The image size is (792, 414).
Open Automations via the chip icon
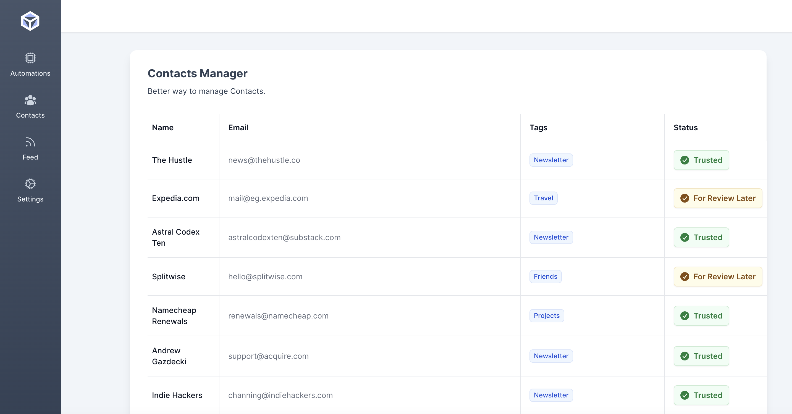point(30,58)
